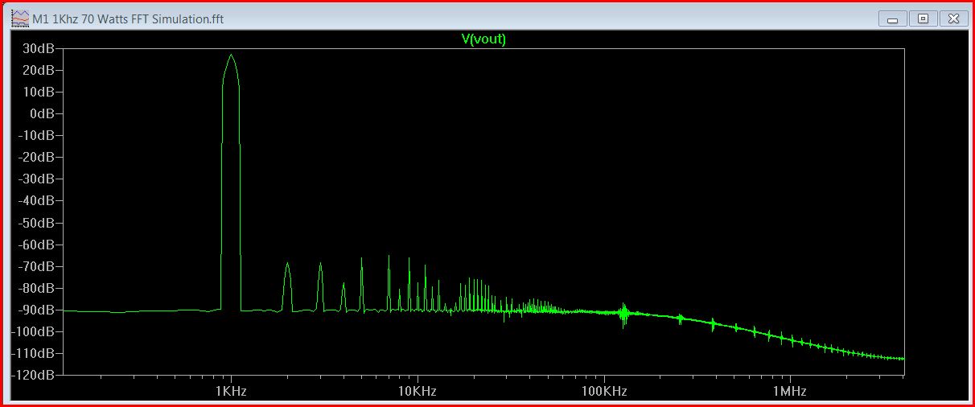
Task: Click the 20dB axis label
Action: (x=39, y=70)
